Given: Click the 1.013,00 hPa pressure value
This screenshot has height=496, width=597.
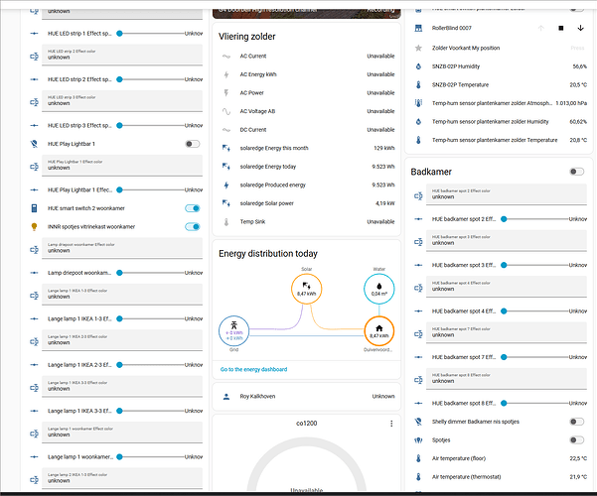Looking at the screenshot, I should pyautogui.click(x=571, y=103).
